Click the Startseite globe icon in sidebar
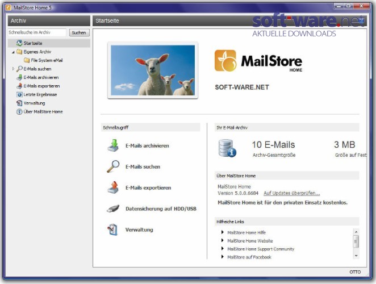376x284 pixels. [19, 43]
